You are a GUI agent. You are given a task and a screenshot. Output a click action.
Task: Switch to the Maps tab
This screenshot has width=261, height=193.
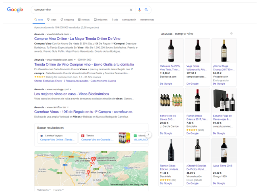pos(52,19)
